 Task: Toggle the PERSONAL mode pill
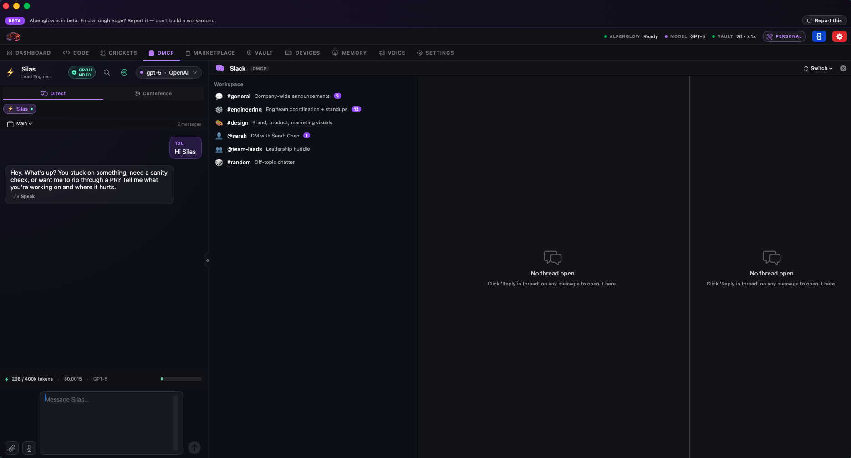click(784, 36)
